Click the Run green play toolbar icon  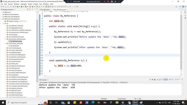coord(18,7)
